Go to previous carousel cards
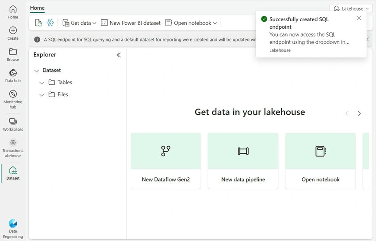The height and width of the screenshot is (241, 376). point(347,113)
